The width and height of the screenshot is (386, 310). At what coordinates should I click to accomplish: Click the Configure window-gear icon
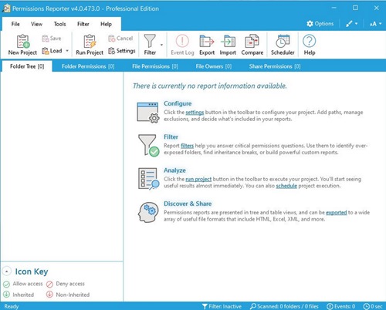[148, 113]
